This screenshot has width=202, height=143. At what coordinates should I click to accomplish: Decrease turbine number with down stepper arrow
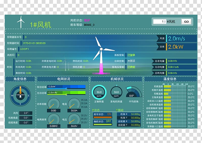click(x=165, y=23)
